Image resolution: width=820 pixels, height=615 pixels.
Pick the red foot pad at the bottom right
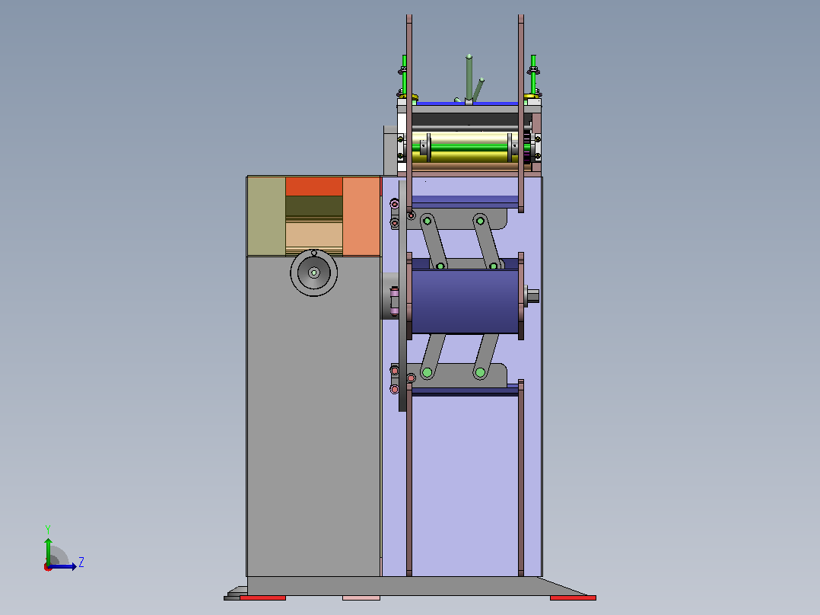573,597
